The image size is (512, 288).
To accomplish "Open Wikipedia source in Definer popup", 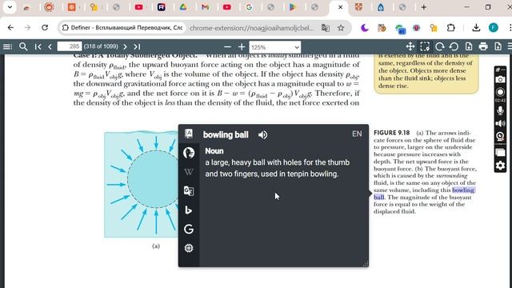I will pyautogui.click(x=189, y=172).
